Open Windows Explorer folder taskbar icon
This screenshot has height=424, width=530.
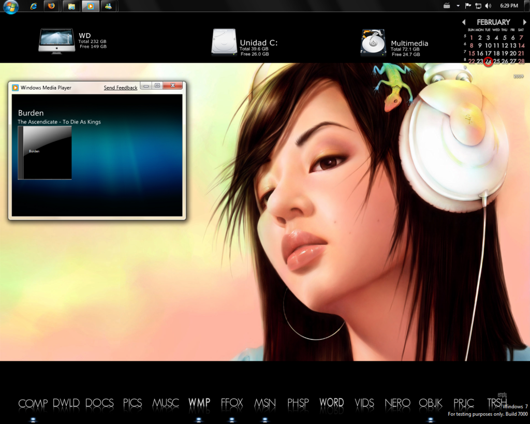pos(71,6)
